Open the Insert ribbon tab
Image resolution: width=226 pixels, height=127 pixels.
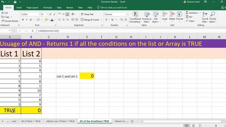pyautogui.click(x=19, y=8)
